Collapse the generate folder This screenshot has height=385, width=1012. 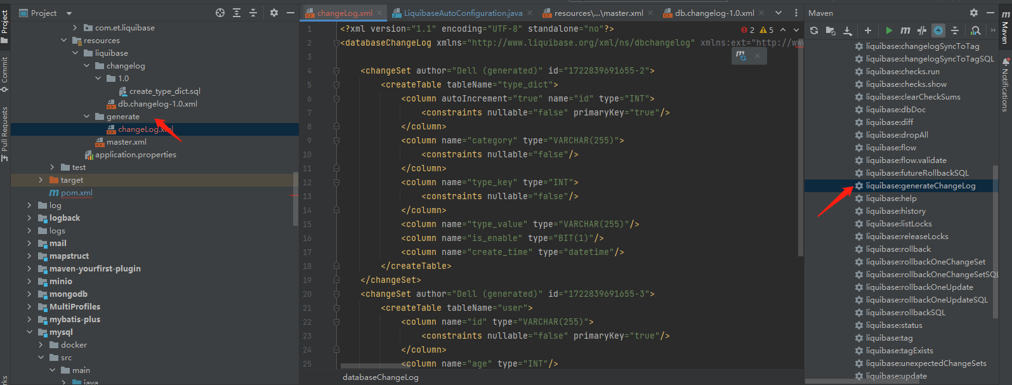click(86, 117)
